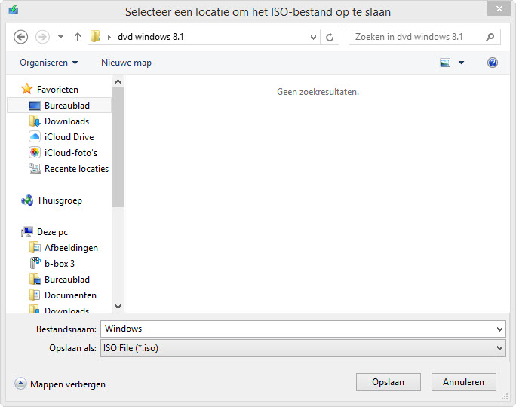Click the back navigation arrow
The image size is (516, 407).
(x=20, y=37)
